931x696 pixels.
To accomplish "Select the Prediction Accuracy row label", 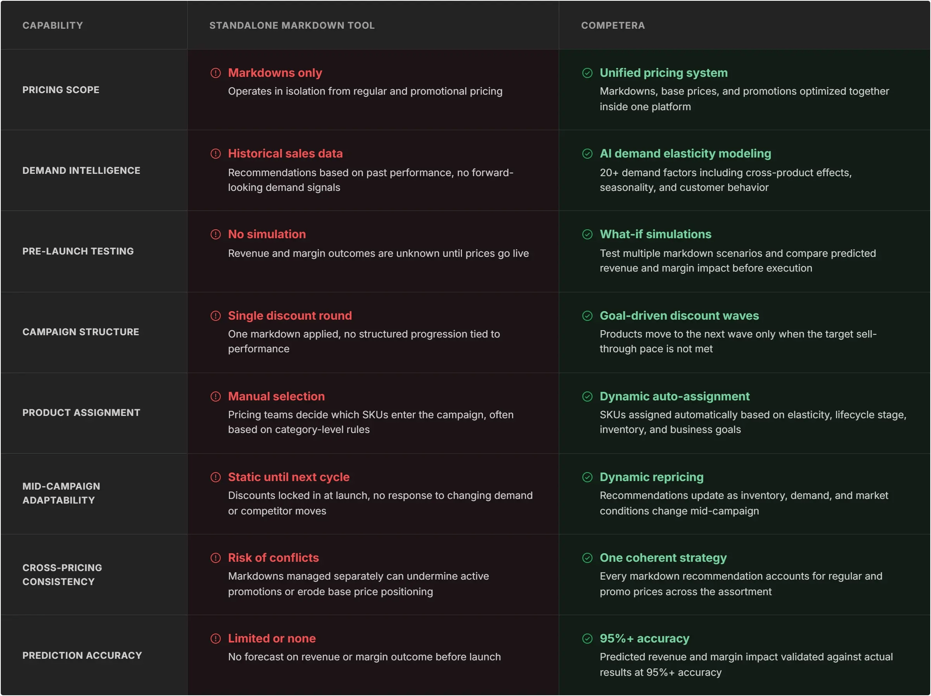I will pyautogui.click(x=82, y=656).
